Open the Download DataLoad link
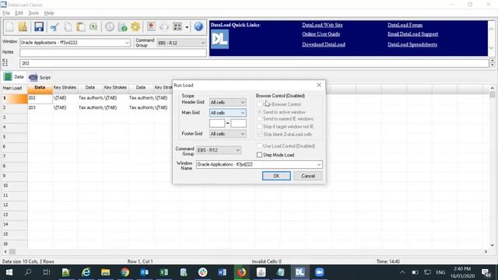Image resolution: width=498 pixels, height=280 pixels. (x=324, y=44)
